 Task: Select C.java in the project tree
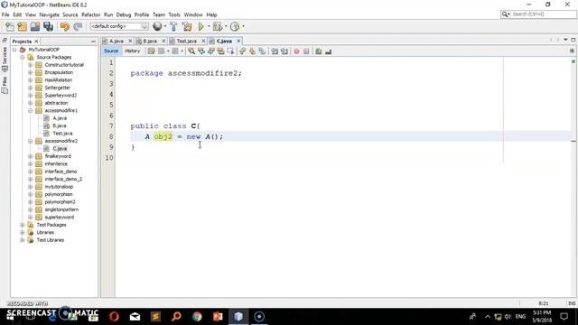pyautogui.click(x=60, y=148)
